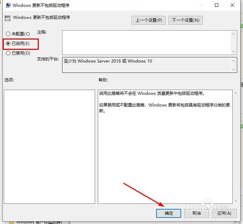The height and width of the screenshot is (224, 243).
Task: Click the title bar policy window icon
Action: click(8, 5)
